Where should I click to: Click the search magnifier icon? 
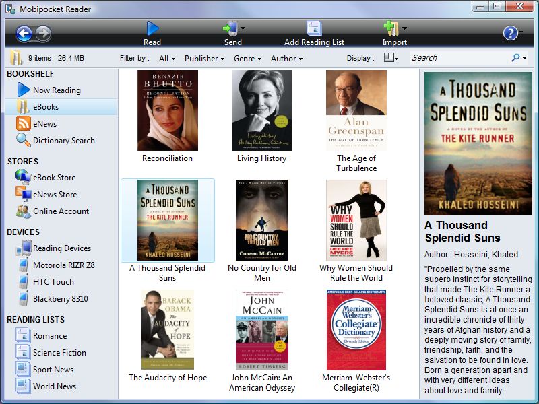(515, 58)
